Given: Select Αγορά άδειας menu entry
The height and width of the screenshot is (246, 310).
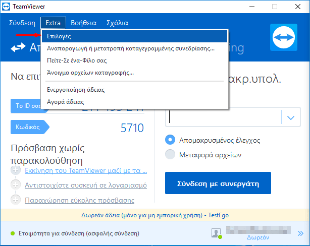Looking at the screenshot, I should (x=134, y=102).
